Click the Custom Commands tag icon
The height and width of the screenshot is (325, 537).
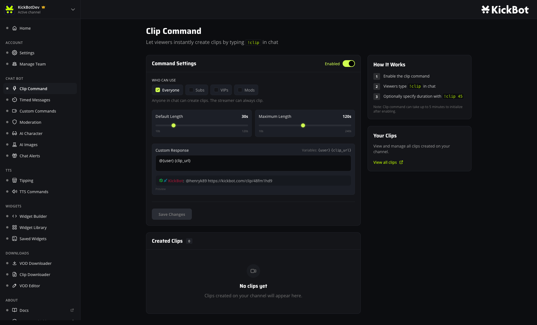15,111
